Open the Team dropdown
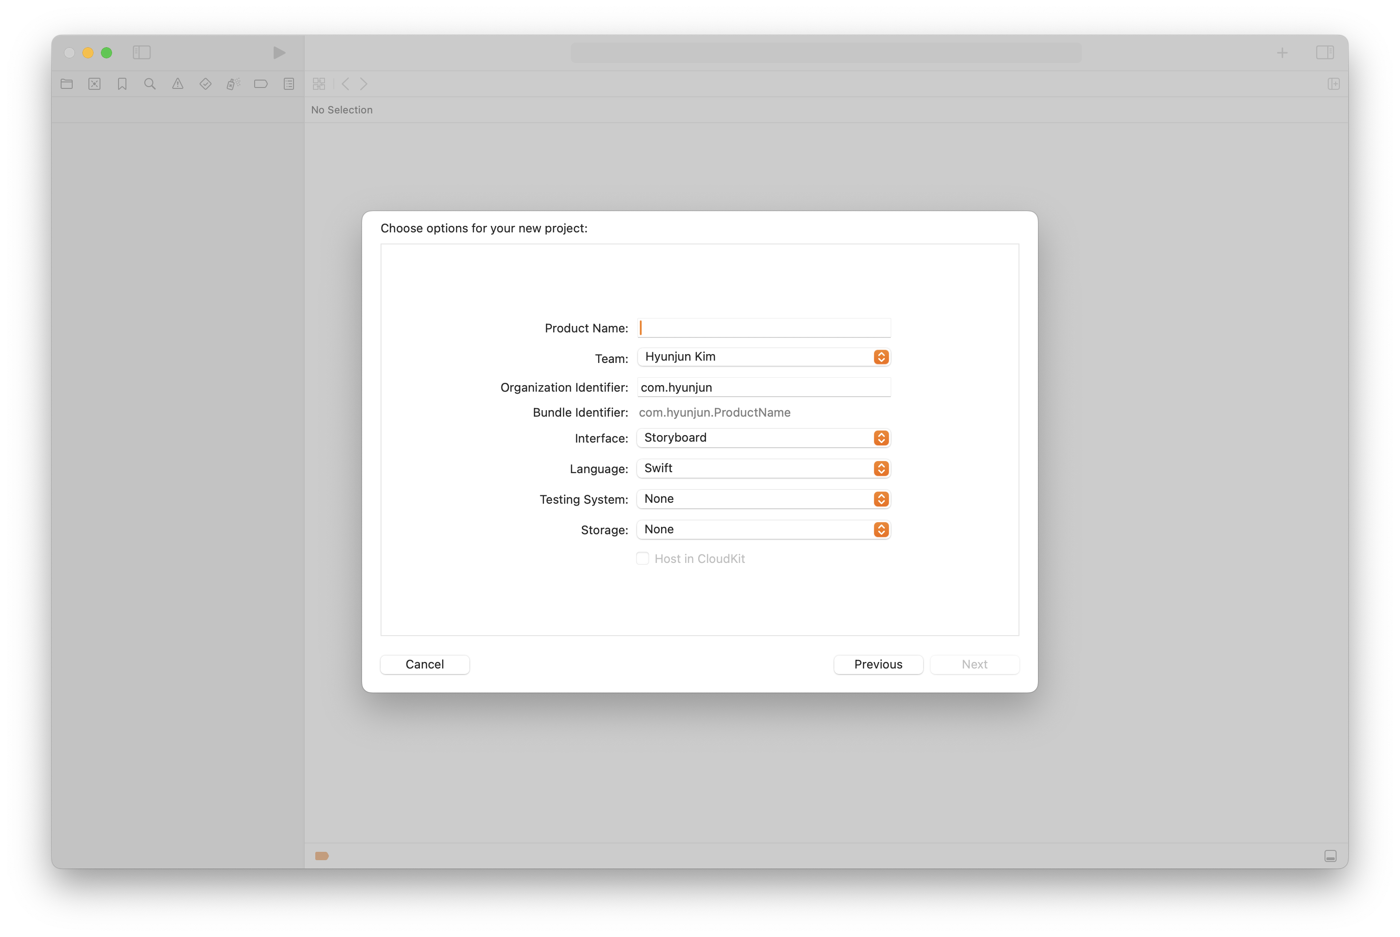This screenshot has width=1400, height=937. point(763,357)
